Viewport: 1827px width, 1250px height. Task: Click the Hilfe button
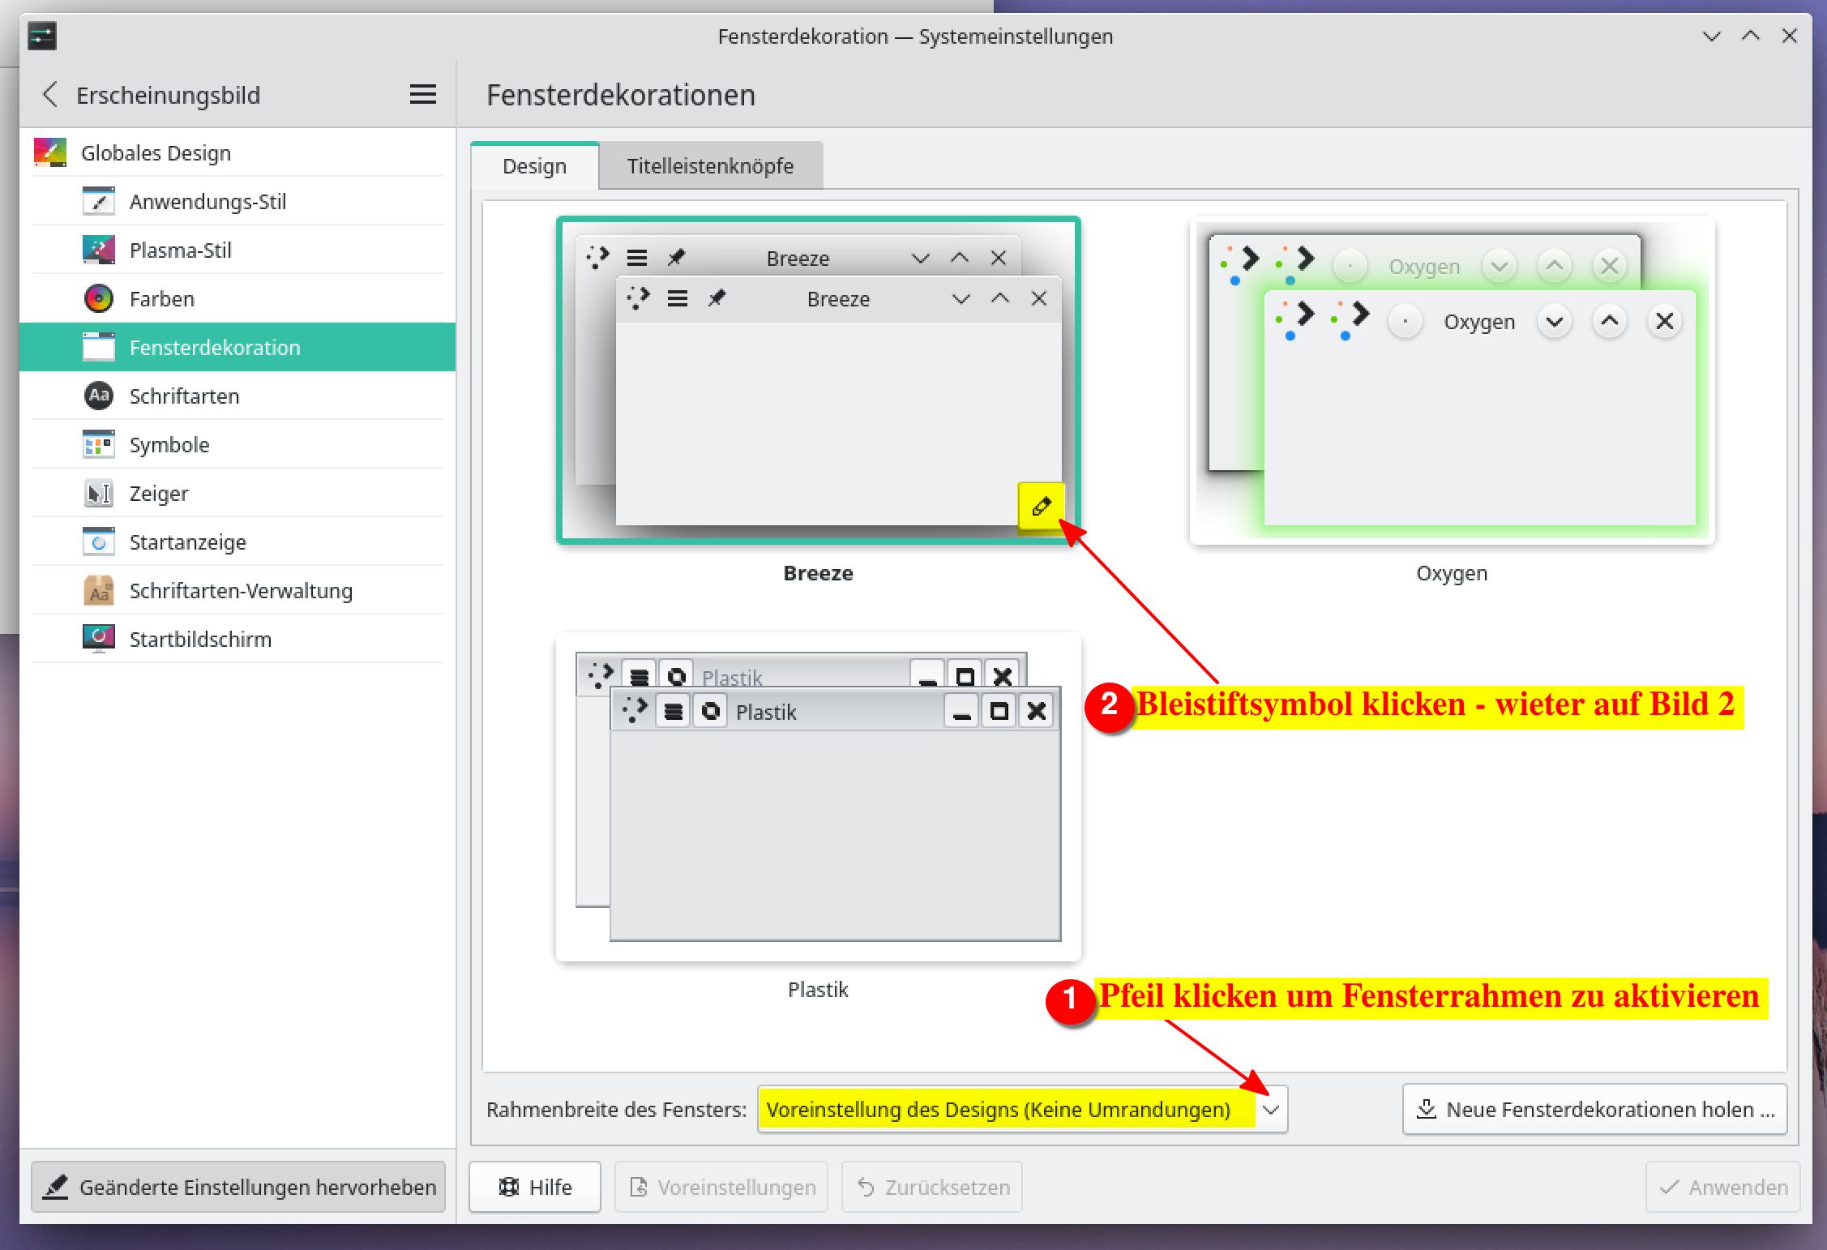(535, 1187)
